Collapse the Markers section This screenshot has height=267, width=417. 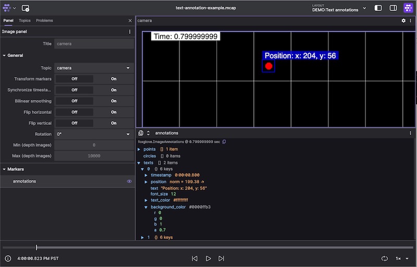[x=4, y=169]
